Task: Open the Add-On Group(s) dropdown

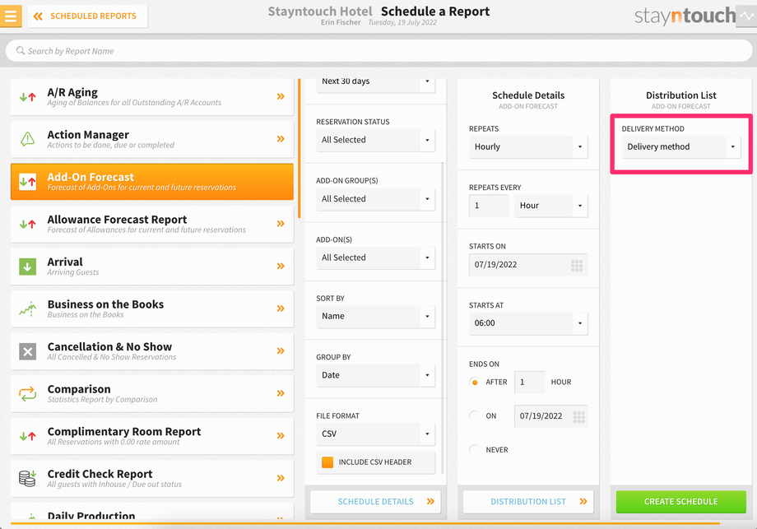Action: [x=375, y=199]
